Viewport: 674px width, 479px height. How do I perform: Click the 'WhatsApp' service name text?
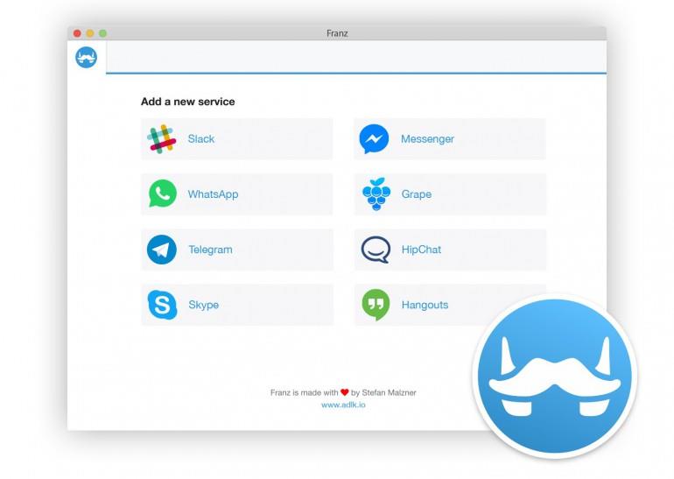coord(213,194)
